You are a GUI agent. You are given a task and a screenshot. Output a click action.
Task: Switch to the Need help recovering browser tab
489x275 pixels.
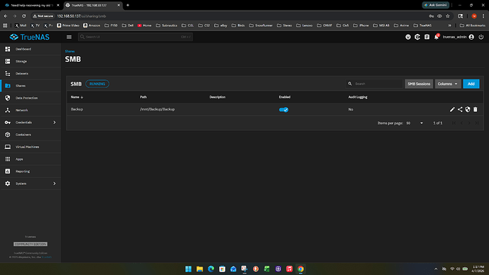point(31,5)
